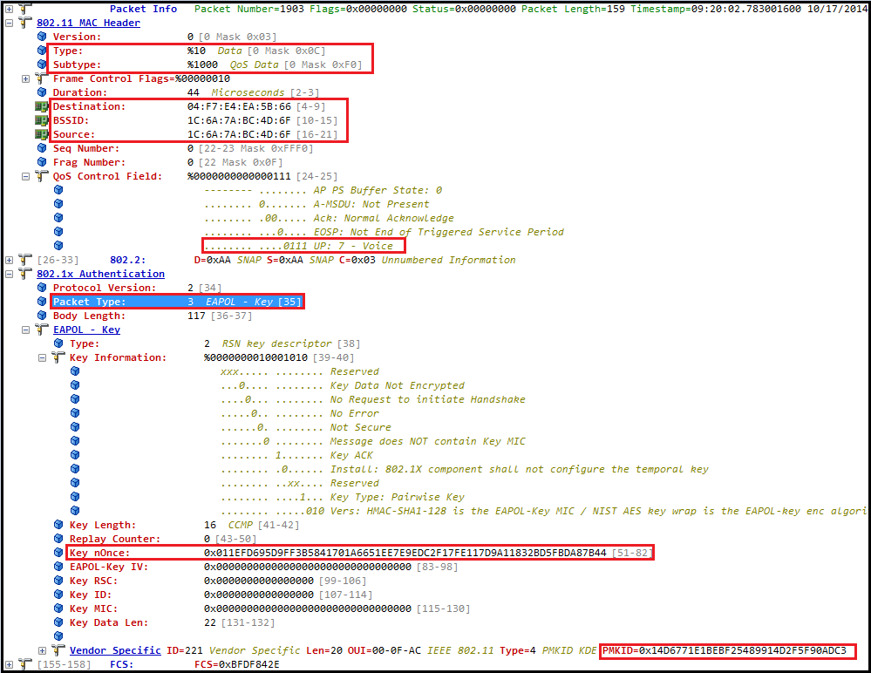Viewport: 871px width, 673px height.
Task: Click the cube icon beside Replay Counter
Action: tap(58, 539)
